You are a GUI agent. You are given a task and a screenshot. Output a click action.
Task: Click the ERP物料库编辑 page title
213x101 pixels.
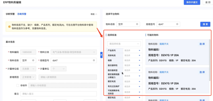pos(12,2)
